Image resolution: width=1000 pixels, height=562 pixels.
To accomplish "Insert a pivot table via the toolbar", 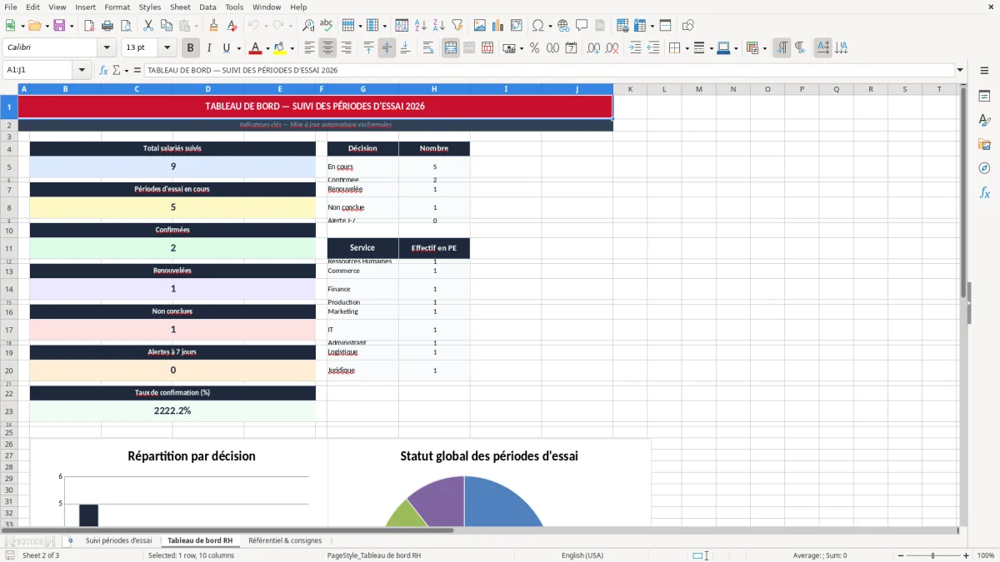I will tap(516, 26).
